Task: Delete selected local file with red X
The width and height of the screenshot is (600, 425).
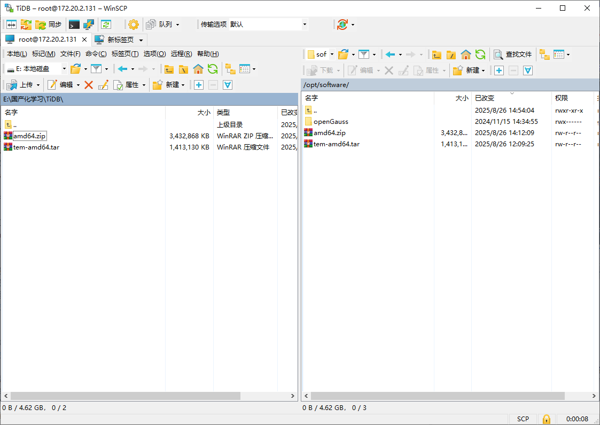Action: click(x=89, y=85)
